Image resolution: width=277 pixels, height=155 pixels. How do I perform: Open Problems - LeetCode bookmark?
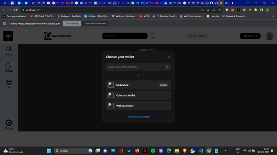click(x=69, y=16)
